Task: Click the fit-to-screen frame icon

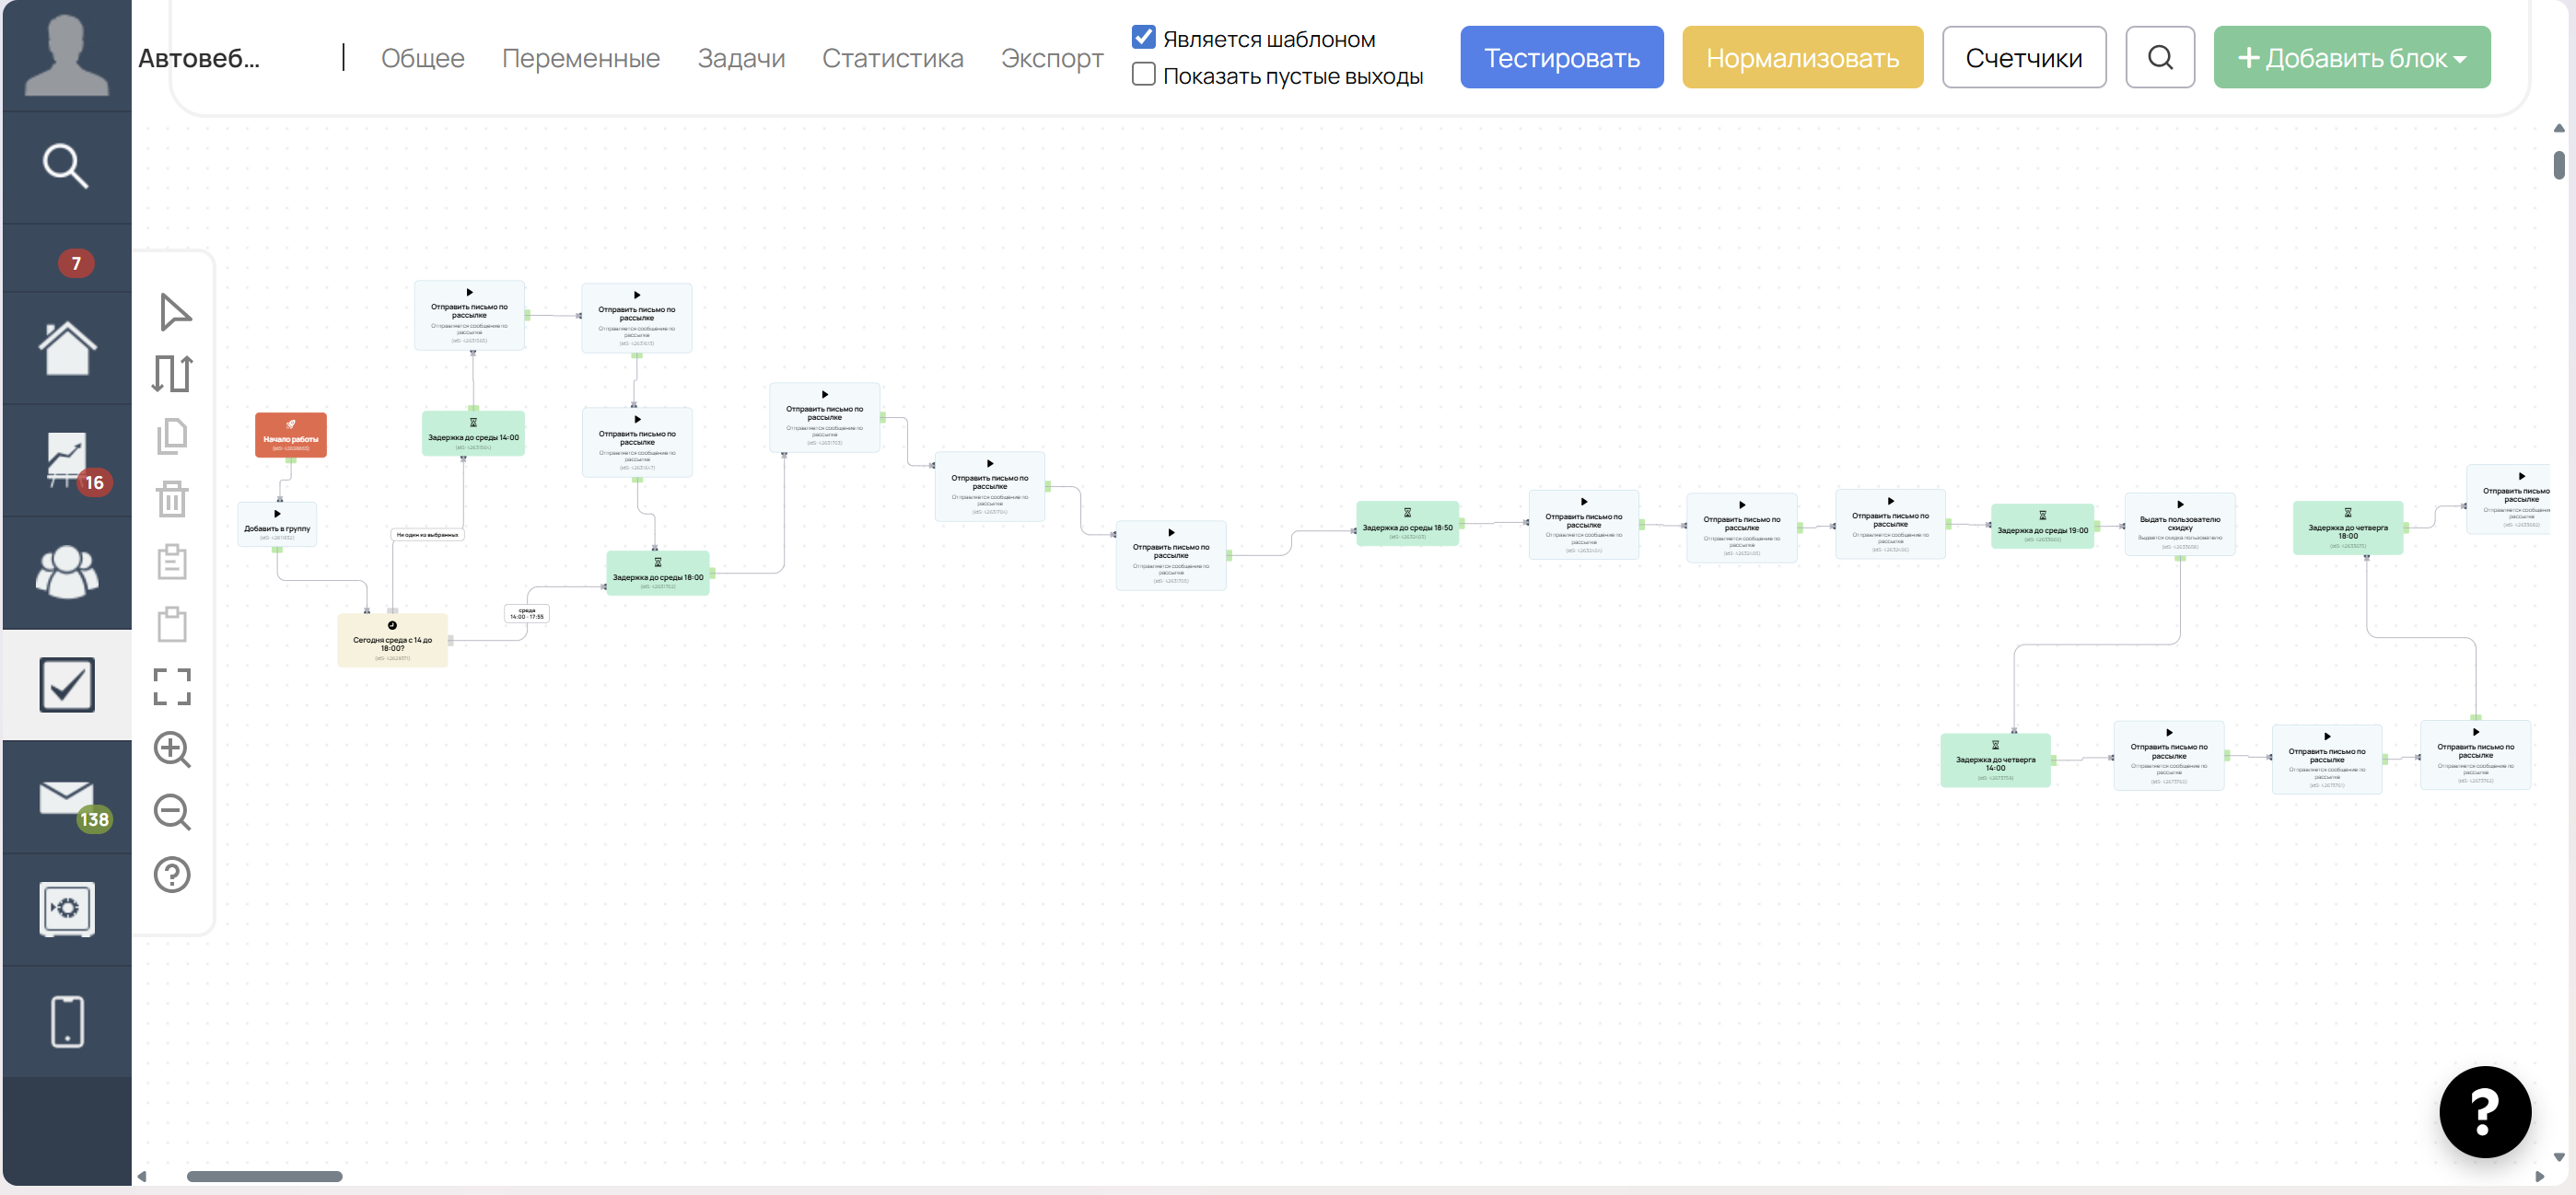Action: [172, 687]
